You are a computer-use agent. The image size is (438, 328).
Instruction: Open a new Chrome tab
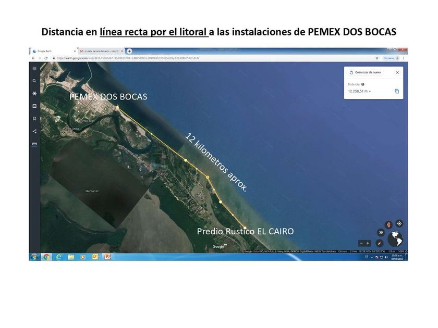[x=129, y=51]
